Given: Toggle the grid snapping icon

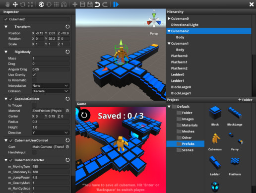Looking at the screenshot, I should 56,4.
